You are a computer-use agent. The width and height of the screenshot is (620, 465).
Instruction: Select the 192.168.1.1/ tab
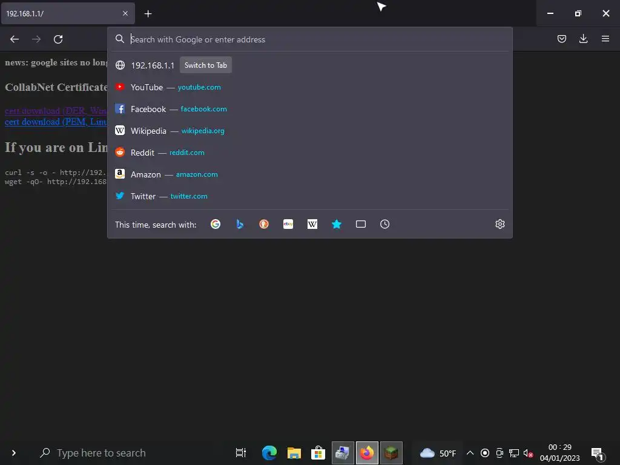tap(68, 13)
